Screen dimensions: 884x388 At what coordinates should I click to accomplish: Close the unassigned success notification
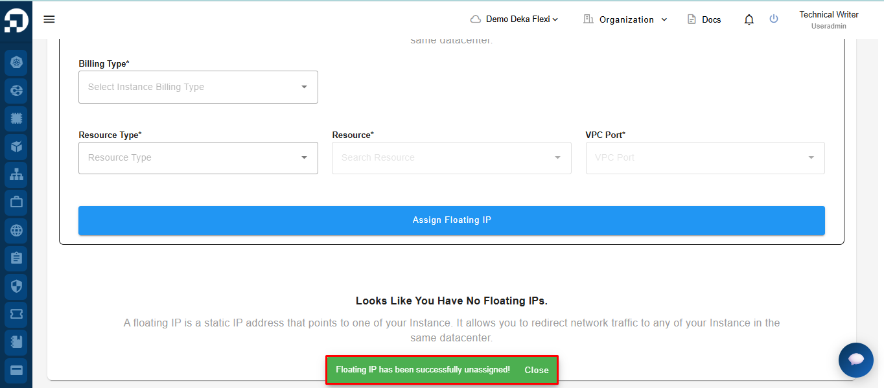537,370
